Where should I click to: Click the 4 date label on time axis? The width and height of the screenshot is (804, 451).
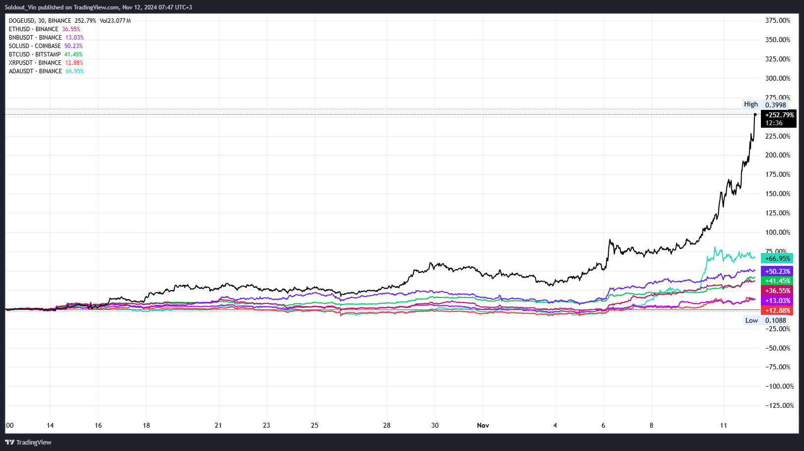point(555,425)
